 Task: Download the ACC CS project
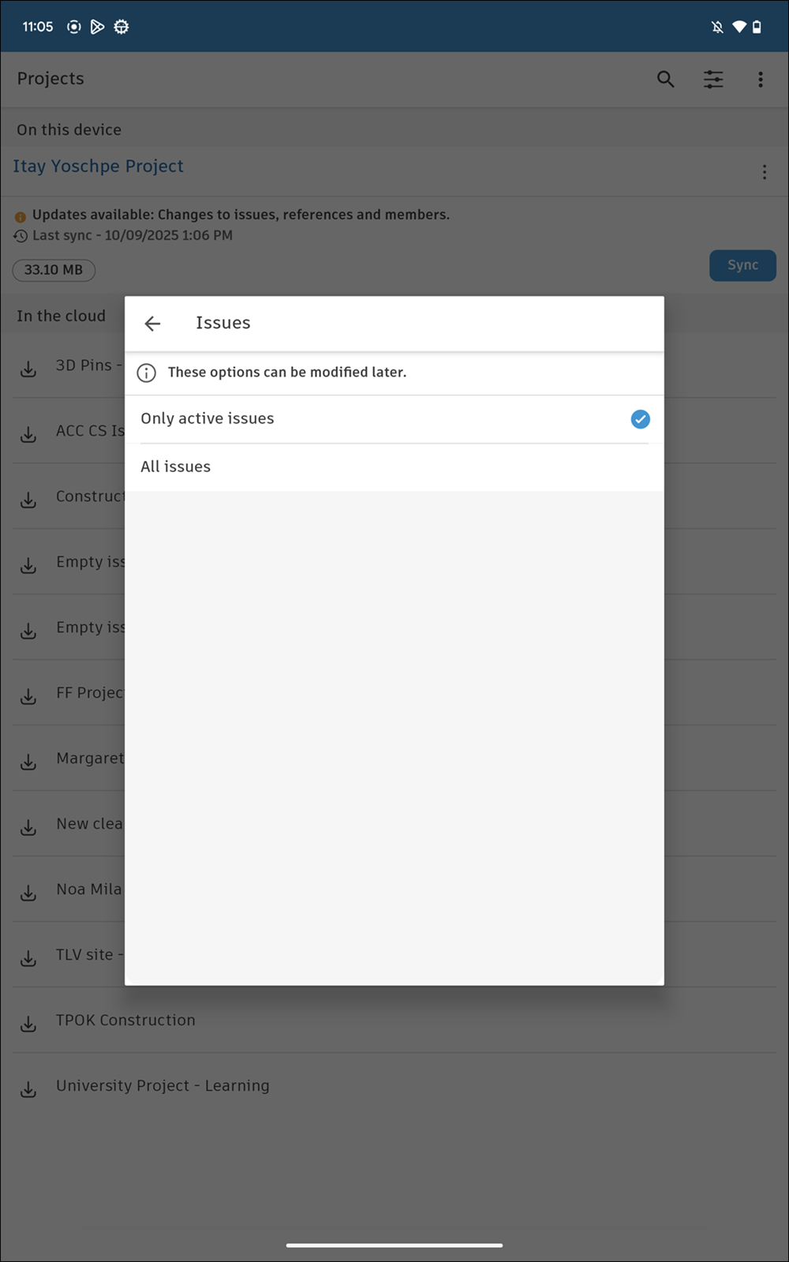pyautogui.click(x=28, y=434)
